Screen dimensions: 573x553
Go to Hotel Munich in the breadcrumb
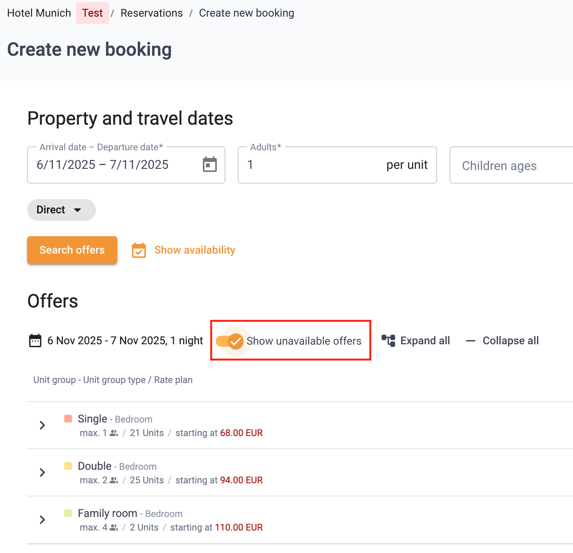[x=39, y=13]
